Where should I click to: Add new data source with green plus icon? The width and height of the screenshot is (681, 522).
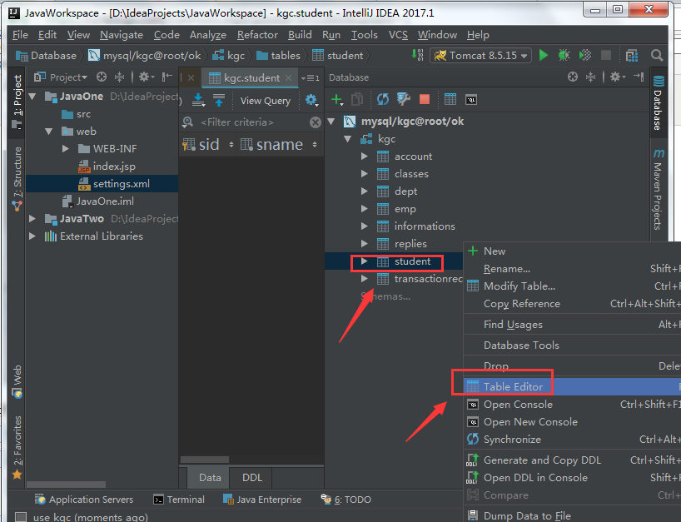[336, 100]
